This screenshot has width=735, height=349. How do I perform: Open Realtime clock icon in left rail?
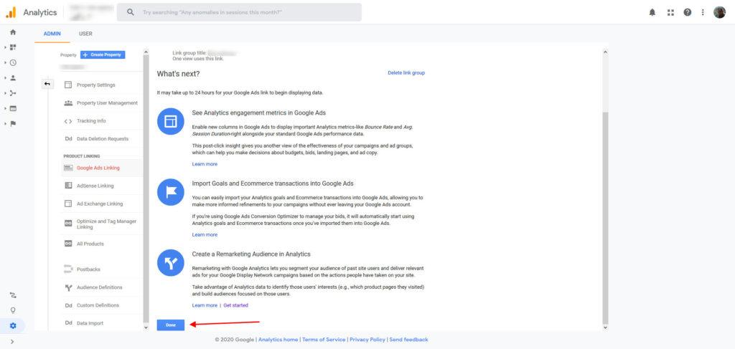13,62
